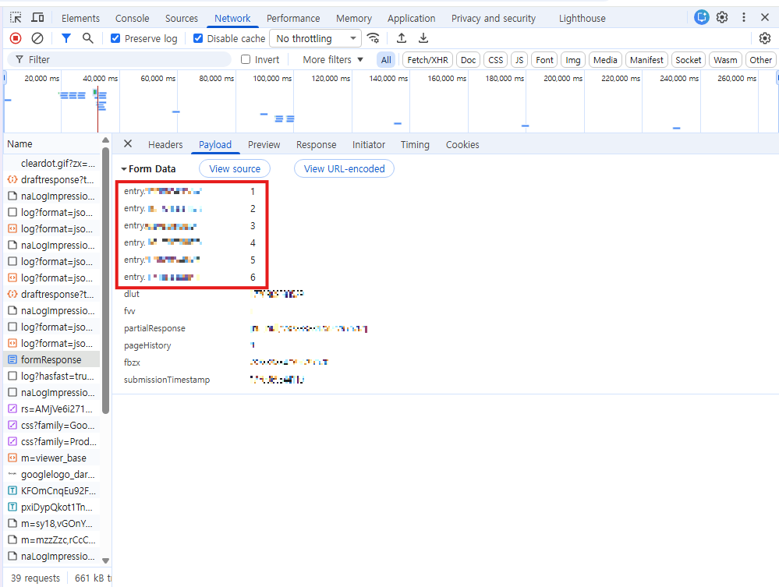Image resolution: width=779 pixels, height=587 pixels.
Task: Stop recording network log
Action: point(16,38)
